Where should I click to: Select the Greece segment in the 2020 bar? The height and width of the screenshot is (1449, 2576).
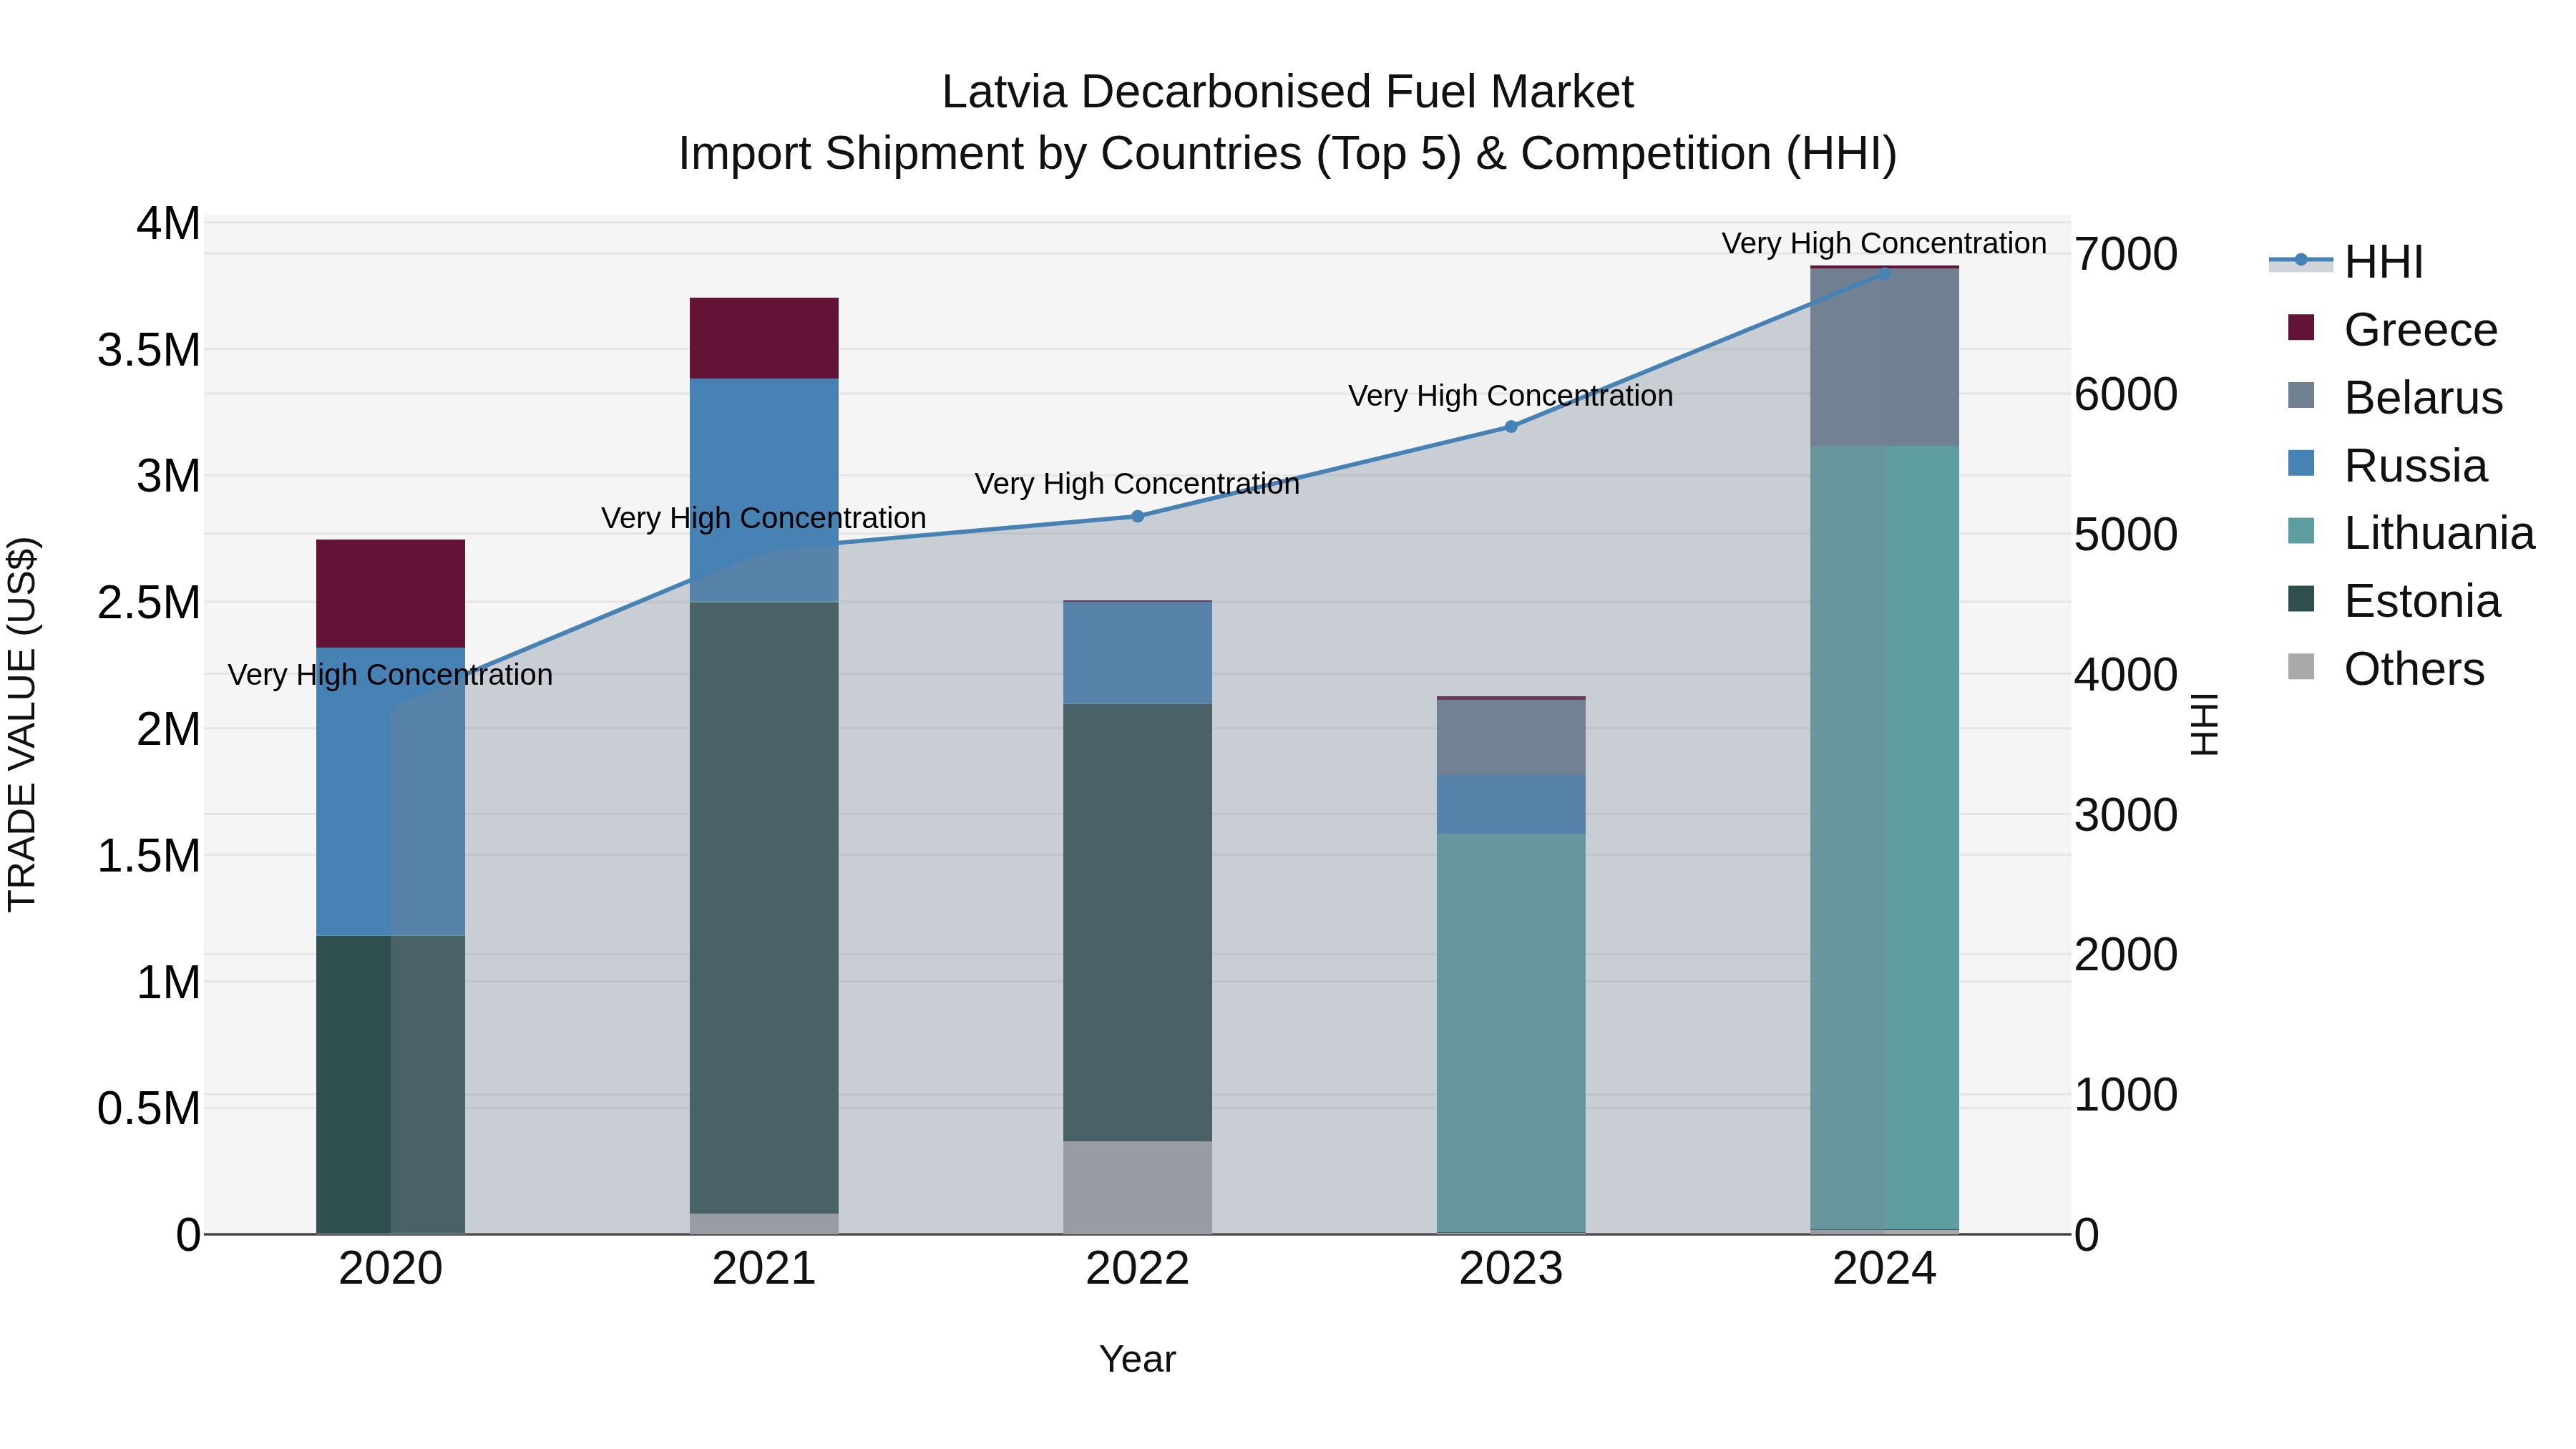[391, 594]
